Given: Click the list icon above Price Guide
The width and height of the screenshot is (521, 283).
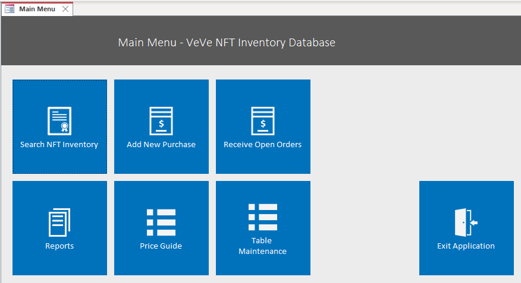Looking at the screenshot, I should [161, 222].
